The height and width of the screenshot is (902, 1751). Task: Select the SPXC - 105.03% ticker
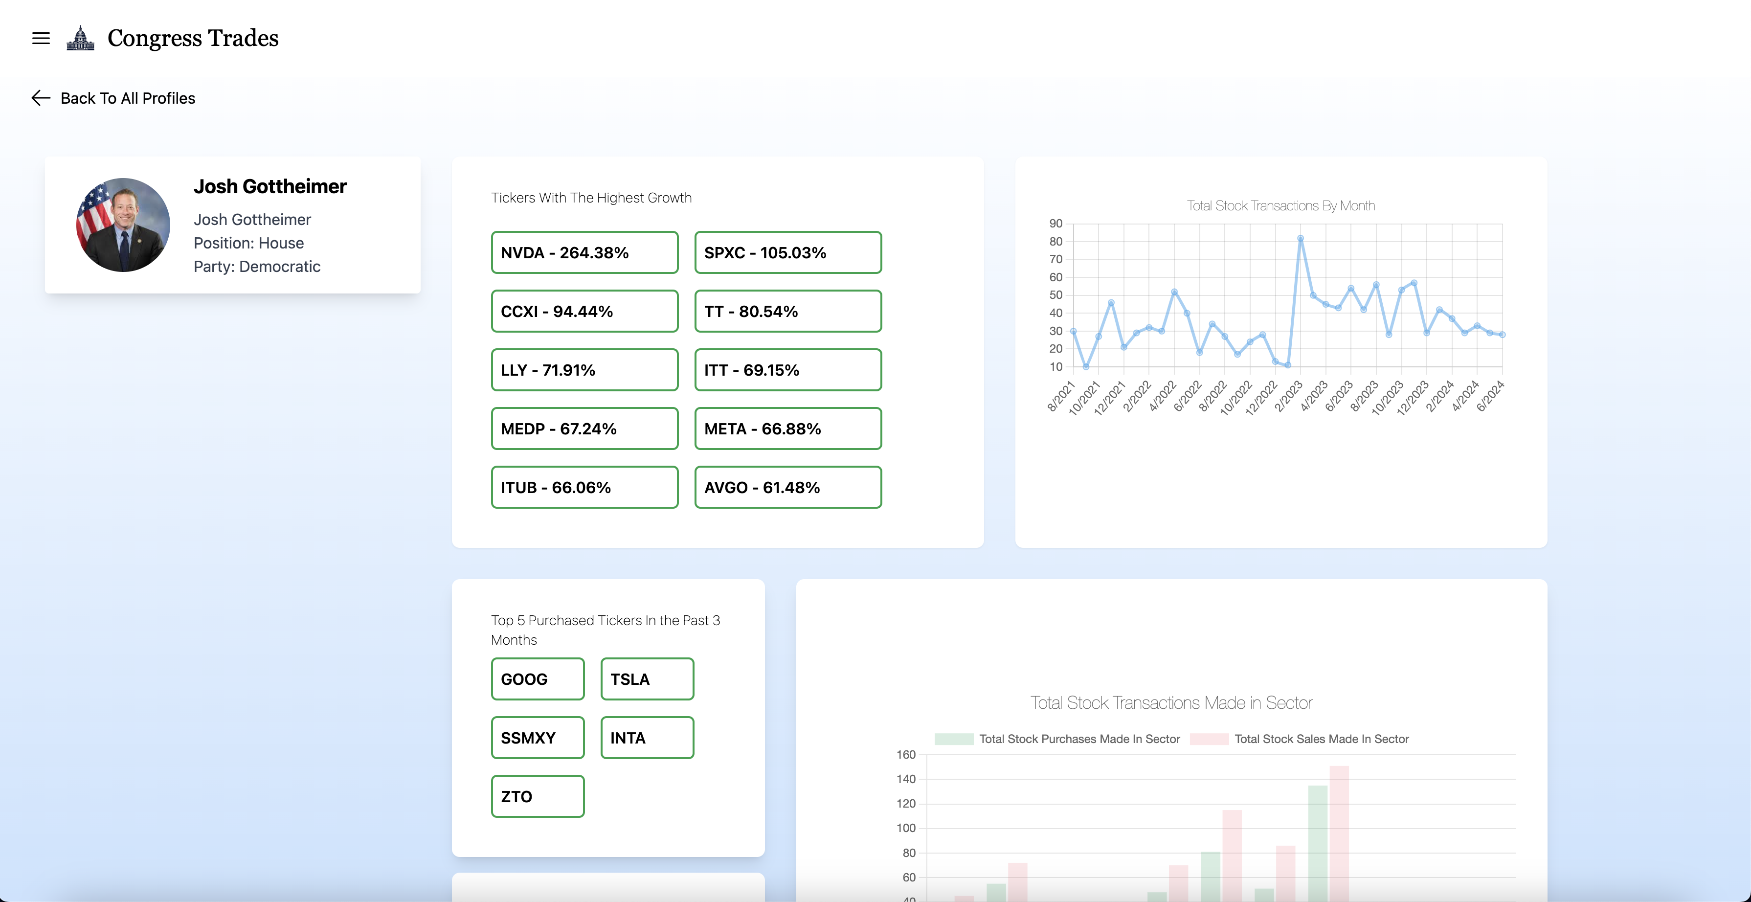789,252
